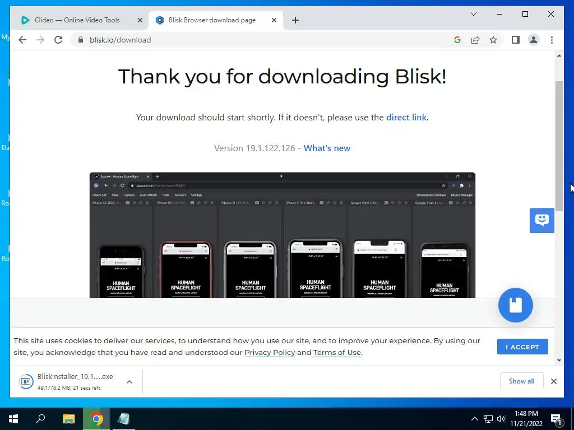
Task: Open the Terms of Use link
Action: (337, 353)
